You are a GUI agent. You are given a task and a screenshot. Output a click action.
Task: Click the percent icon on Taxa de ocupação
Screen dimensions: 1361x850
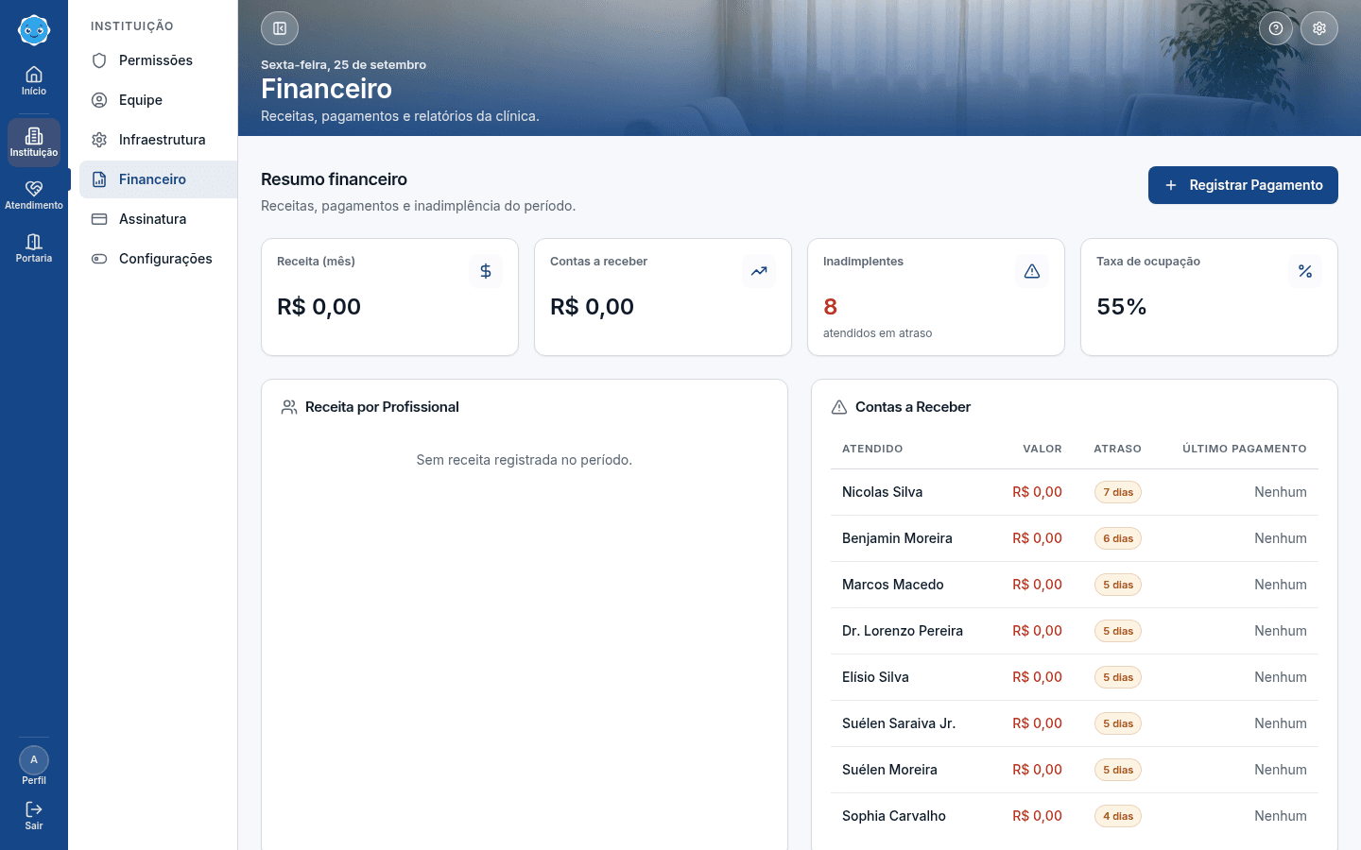(1305, 271)
